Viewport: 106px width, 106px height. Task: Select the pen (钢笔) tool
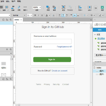pos(19,8)
